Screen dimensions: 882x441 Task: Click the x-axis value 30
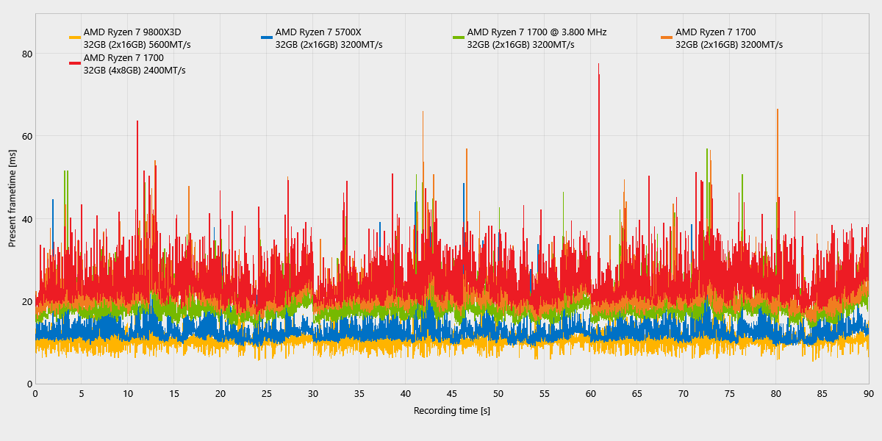pos(313,393)
